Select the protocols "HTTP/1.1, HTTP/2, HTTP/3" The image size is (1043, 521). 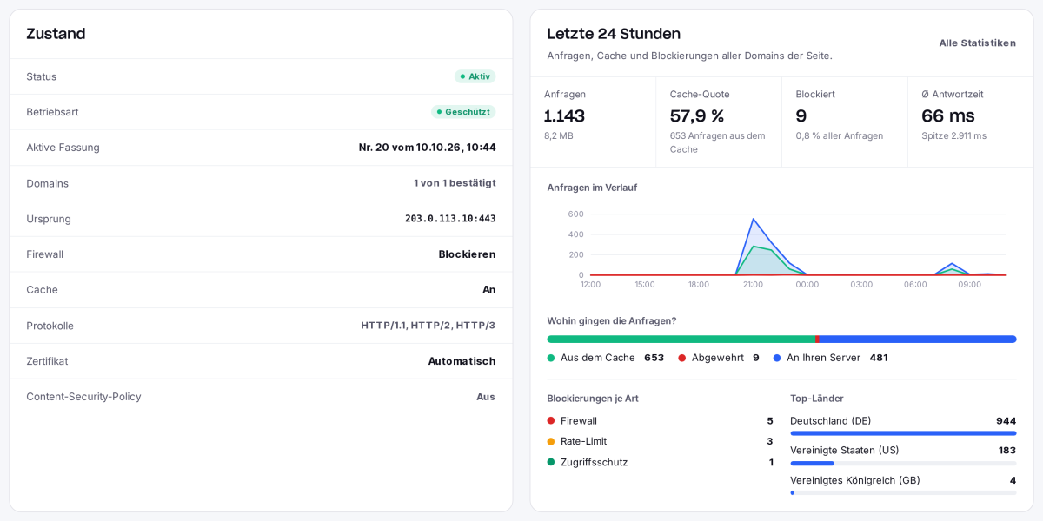pyautogui.click(x=428, y=326)
